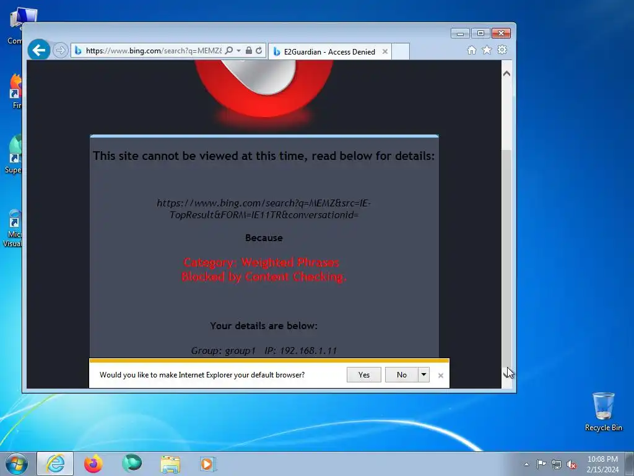Screen dimensions: 634x476
Task: Click the scrollbar up arrow
Action: click(506, 74)
